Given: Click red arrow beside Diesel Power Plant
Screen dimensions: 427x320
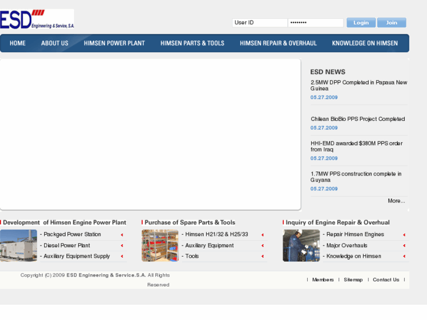Looking at the screenshot, I should coord(122,245).
